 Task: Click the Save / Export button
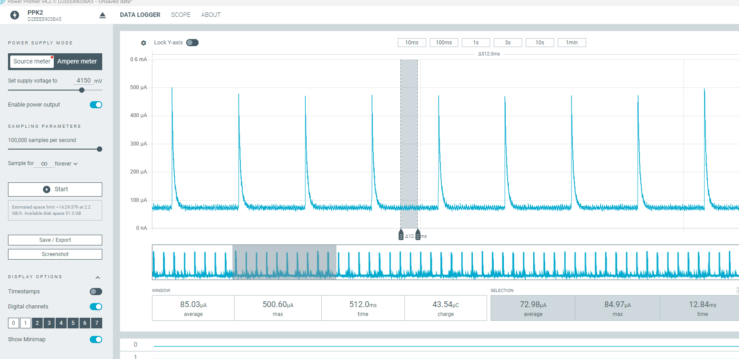click(x=55, y=240)
